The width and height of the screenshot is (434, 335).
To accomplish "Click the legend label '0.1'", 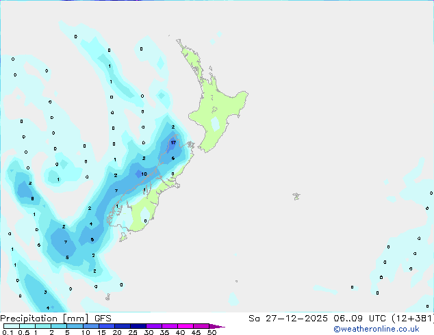I will coord(8,332).
